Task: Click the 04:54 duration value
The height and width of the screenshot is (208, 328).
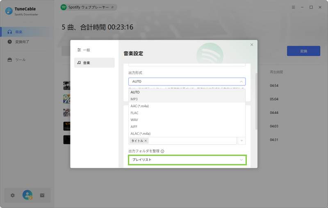Action: (x=274, y=86)
